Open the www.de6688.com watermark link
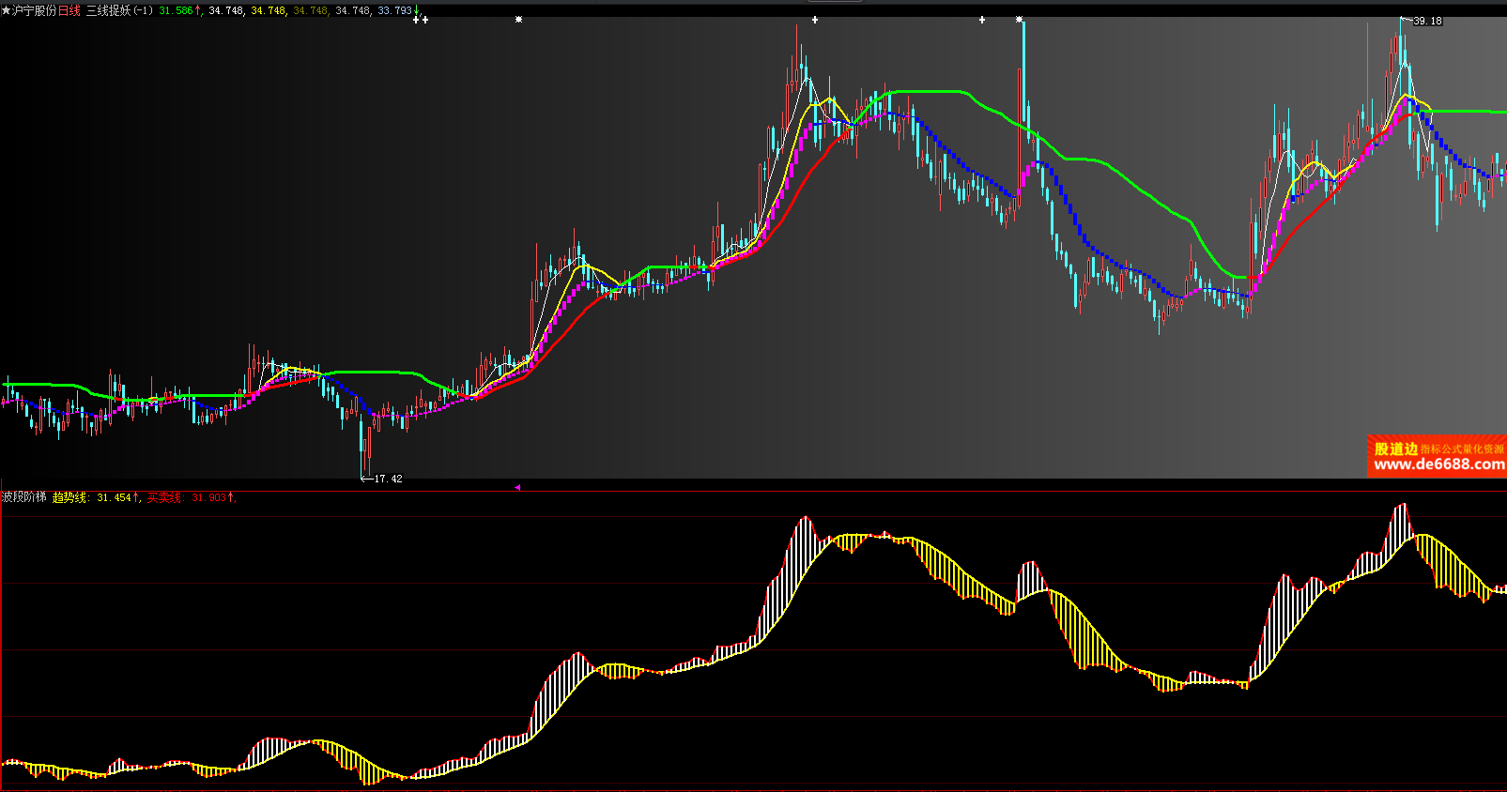 pyautogui.click(x=1438, y=465)
